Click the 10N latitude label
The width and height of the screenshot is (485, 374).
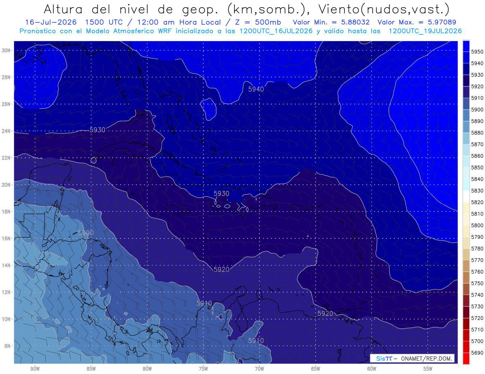tap(6, 319)
